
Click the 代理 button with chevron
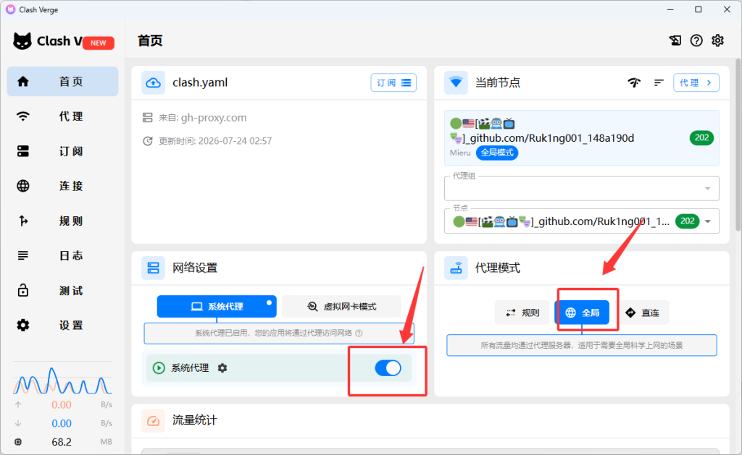(696, 82)
